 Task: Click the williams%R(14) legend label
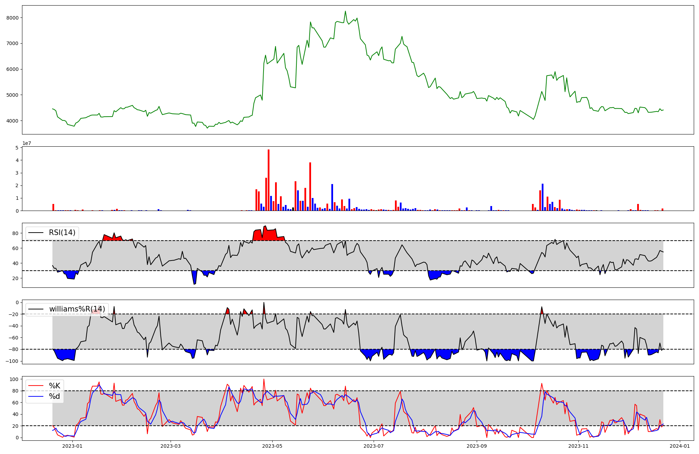point(77,309)
